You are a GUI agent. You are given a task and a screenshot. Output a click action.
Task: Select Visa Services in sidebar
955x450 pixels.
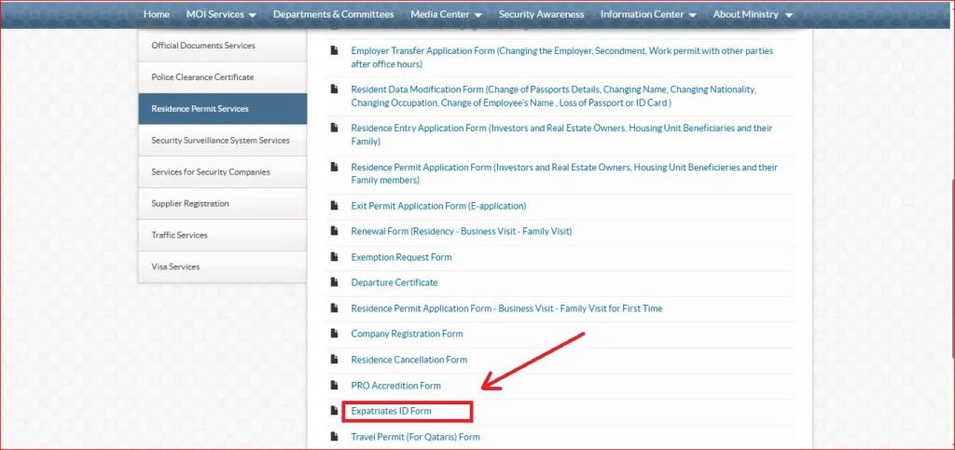pos(222,267)
